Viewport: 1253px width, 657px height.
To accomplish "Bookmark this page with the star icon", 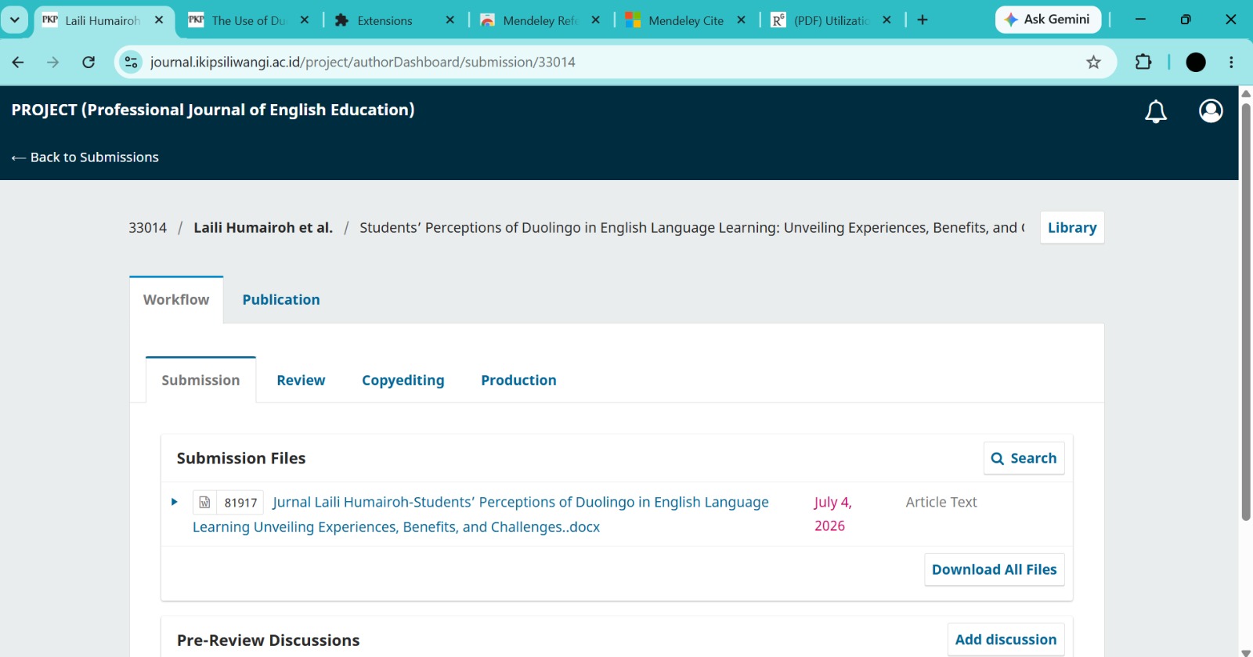I will (x=1093, y=62).
